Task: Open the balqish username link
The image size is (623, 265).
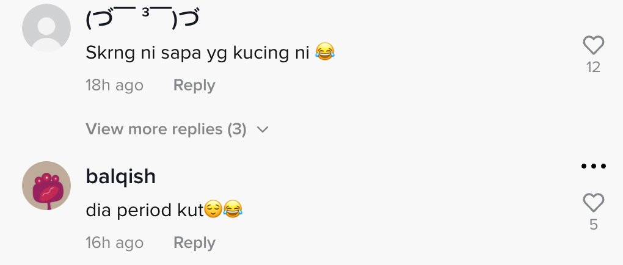Action: 121,176
